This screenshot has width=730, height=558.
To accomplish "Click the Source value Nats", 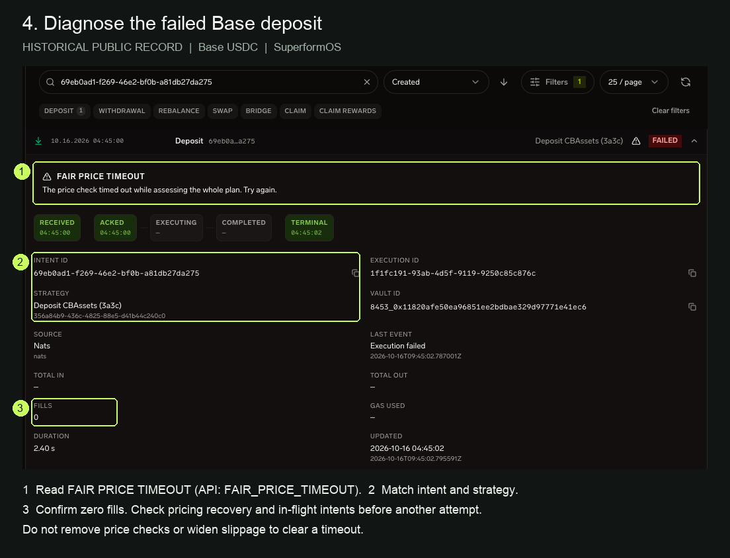I will point(42,346).
